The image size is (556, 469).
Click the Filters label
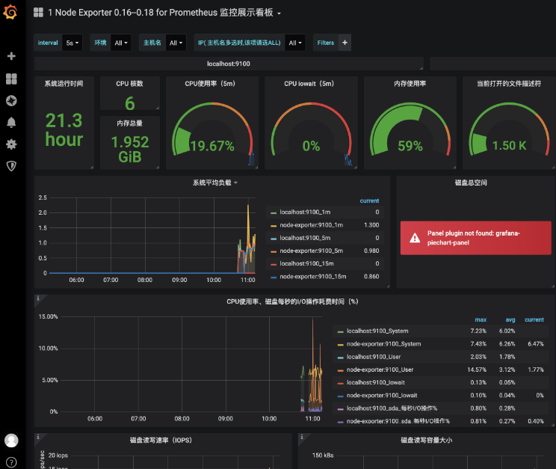pos(326,43)
